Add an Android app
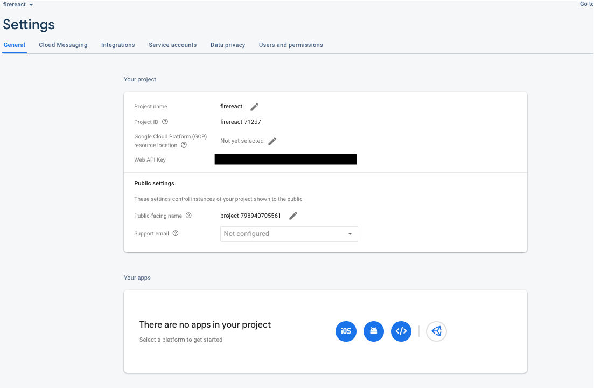The image size is (594, 388). 374,331
